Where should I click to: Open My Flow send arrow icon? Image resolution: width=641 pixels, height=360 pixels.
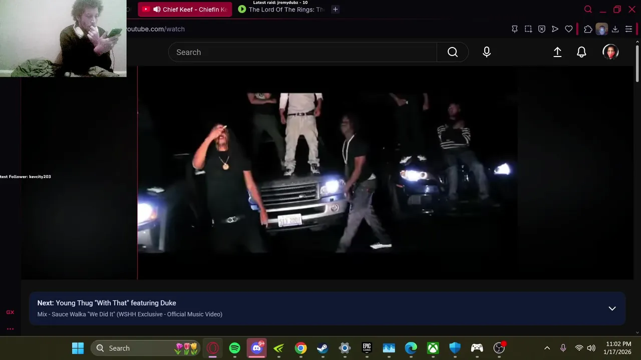(555, 29)
